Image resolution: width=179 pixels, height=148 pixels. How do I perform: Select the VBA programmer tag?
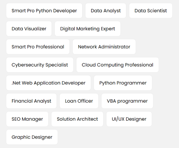click(x=127, y=101)
